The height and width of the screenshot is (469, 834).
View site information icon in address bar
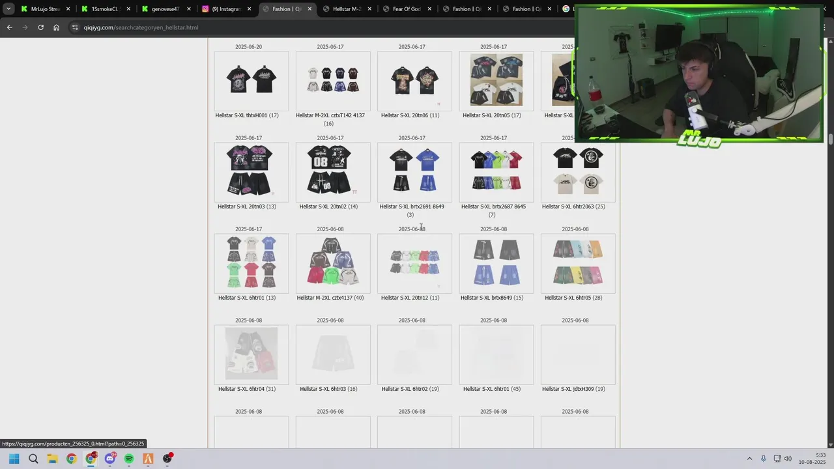(x=75, y=27)
